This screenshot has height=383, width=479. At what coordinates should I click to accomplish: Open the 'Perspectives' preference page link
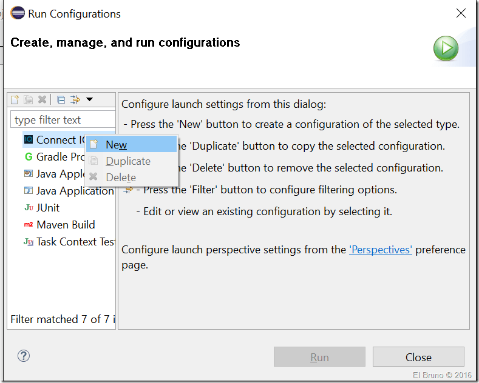point(381,250)
